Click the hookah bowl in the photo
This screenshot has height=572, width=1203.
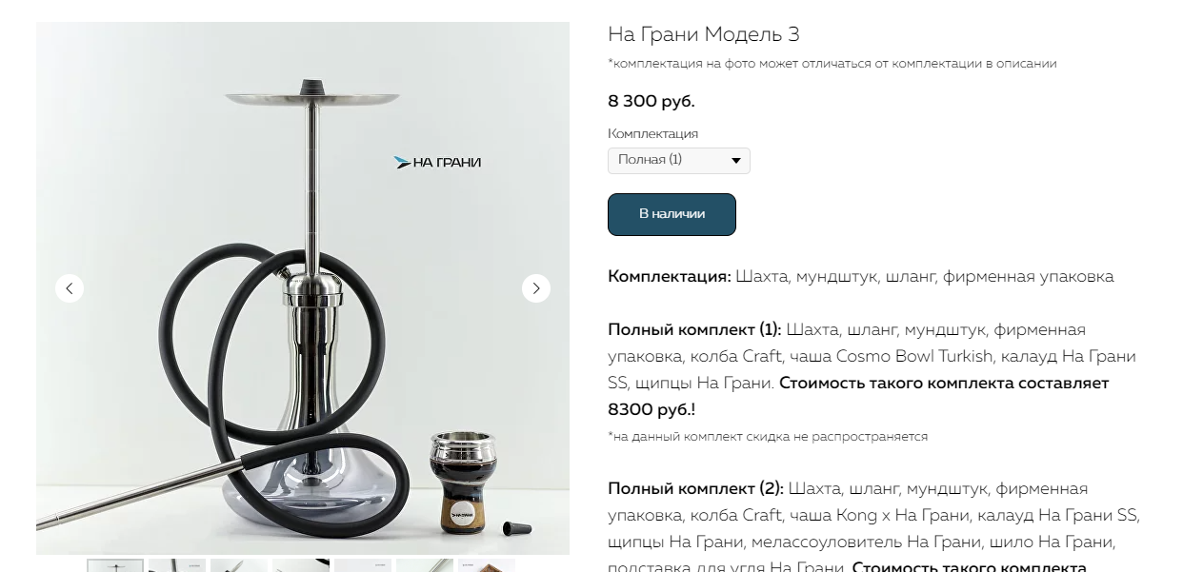click(464, 481)
